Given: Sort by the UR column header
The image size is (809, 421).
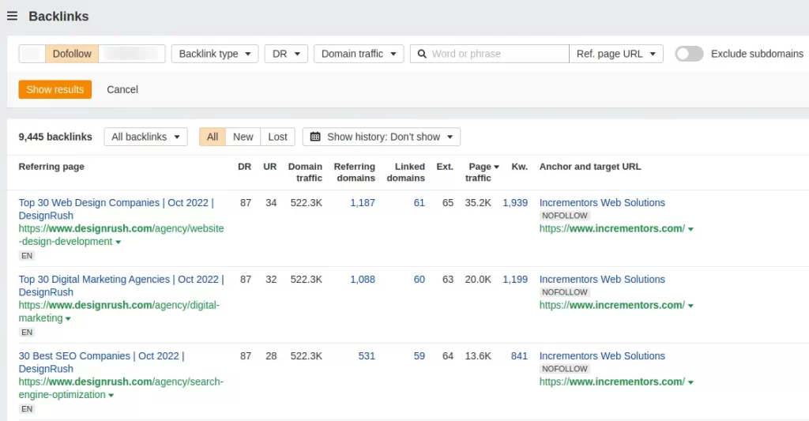Looking at the screenshot, I should coord(270,167).
